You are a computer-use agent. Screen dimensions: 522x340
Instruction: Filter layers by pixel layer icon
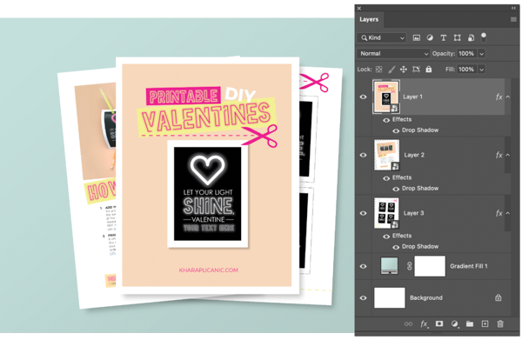coord(416,38)
